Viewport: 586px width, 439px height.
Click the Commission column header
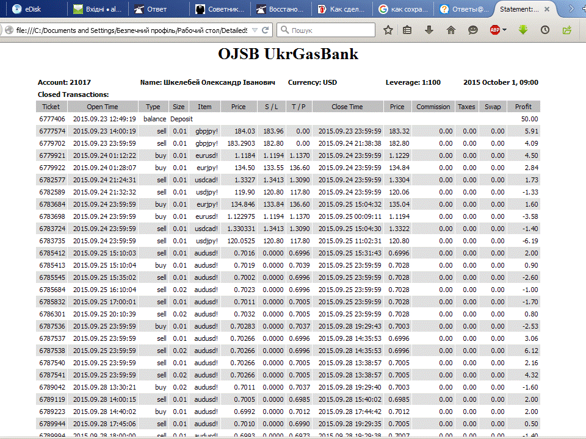pos(433,107)
